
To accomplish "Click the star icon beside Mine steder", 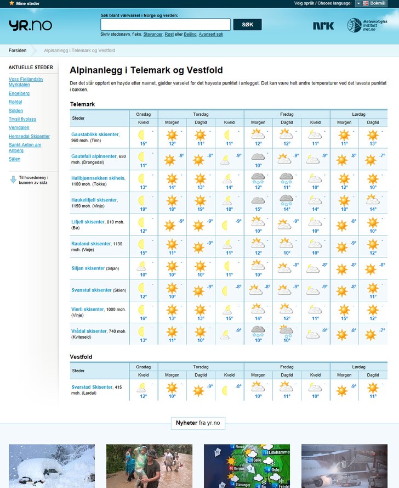I will (x=12, y=3).
